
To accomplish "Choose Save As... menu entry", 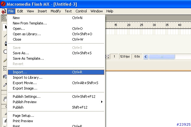I will point(56,53).
